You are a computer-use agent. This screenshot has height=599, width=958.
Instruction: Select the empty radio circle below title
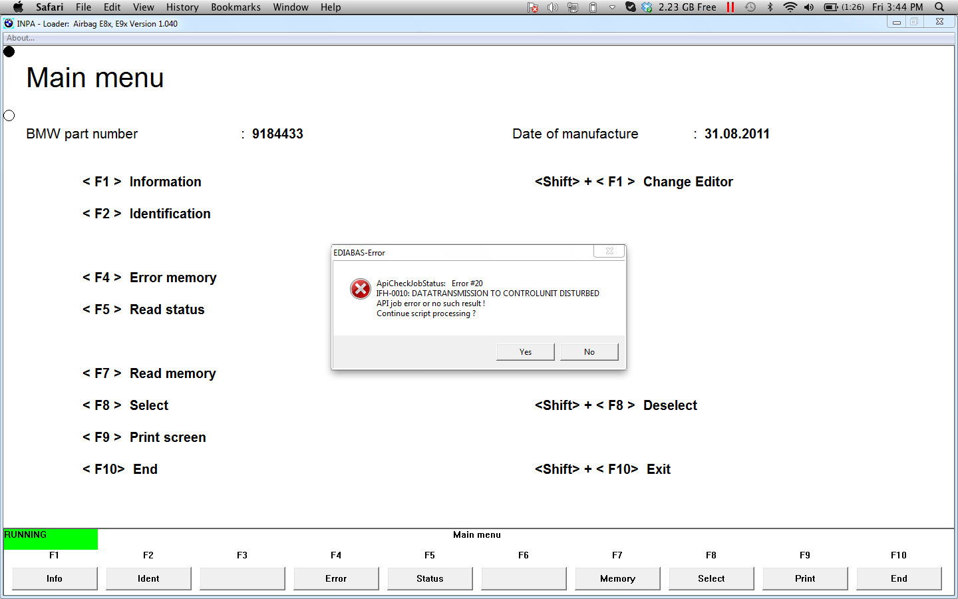[9, 116]
